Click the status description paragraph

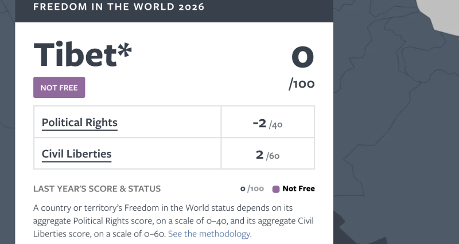[x=172, y=221]
